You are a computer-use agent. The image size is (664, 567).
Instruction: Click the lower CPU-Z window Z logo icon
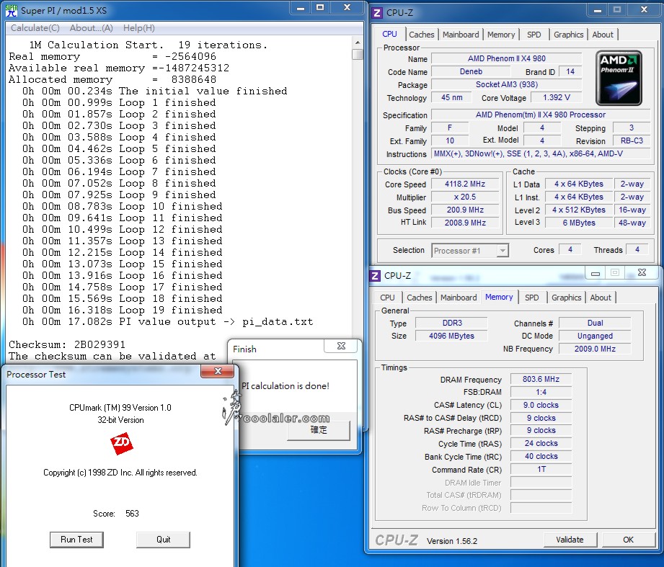tap(375, 276)
